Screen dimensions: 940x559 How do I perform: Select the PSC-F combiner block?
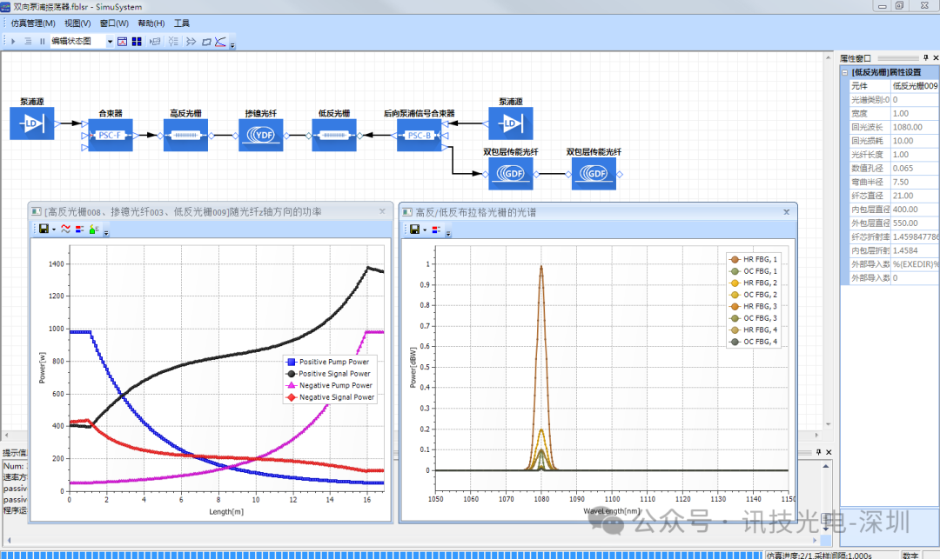click(111, 136)
